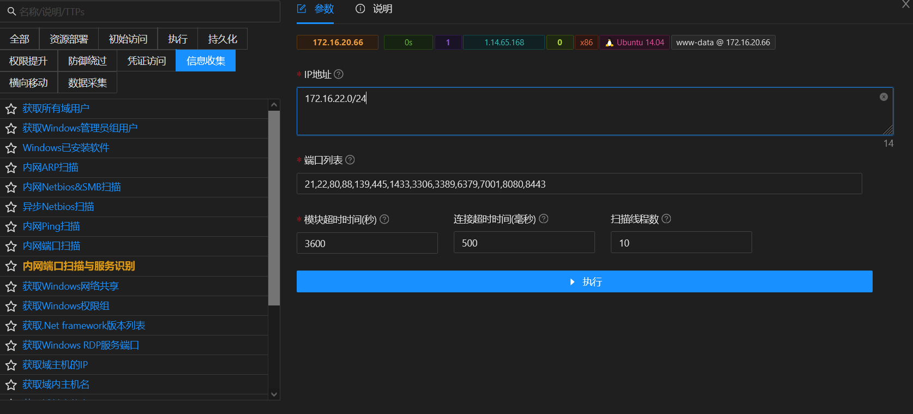Select the 权限提升 category tab
Image resolution: width=913 pixels, height=414 pixels.
[28, 61]
